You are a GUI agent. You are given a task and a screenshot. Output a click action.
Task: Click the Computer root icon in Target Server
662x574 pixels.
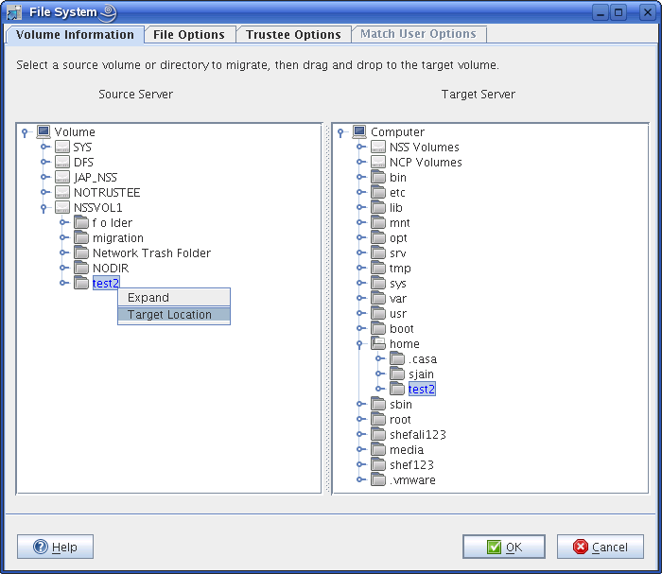359,132
